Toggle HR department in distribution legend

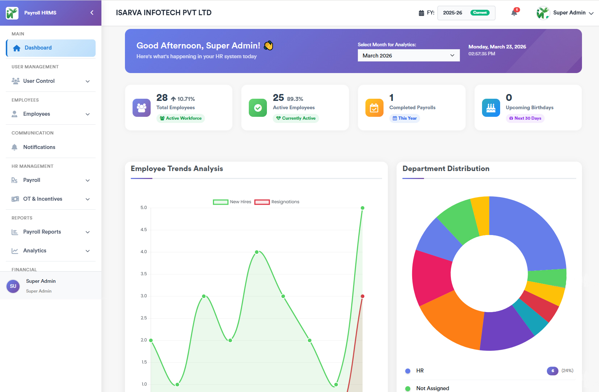[420, 371]
